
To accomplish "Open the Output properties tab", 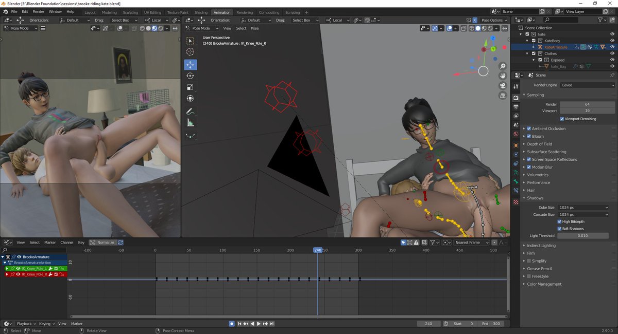I will point(516,107).
